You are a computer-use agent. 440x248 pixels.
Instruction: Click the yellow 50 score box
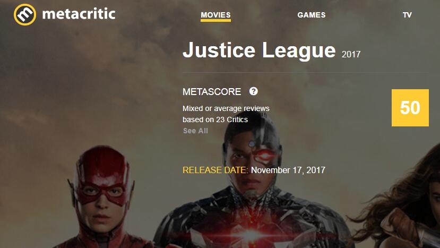click(410, 108)
